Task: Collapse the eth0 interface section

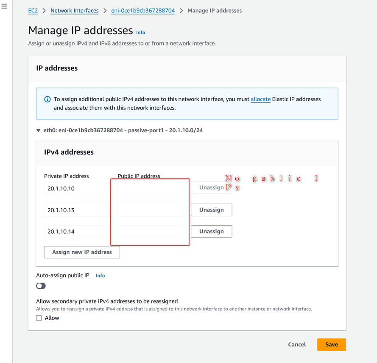Action: [x=39, y=130]
